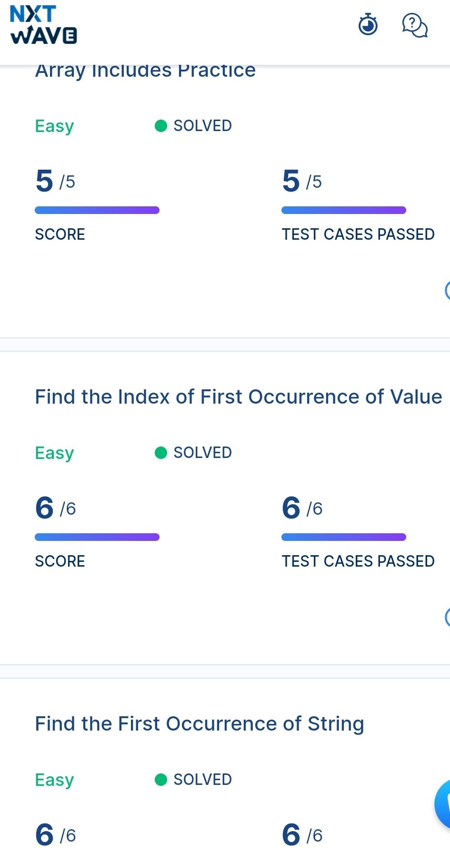Open the help chat bubbles icon
Screen dimensions: 450x854
pyautogui.click(x=415, y=25)
